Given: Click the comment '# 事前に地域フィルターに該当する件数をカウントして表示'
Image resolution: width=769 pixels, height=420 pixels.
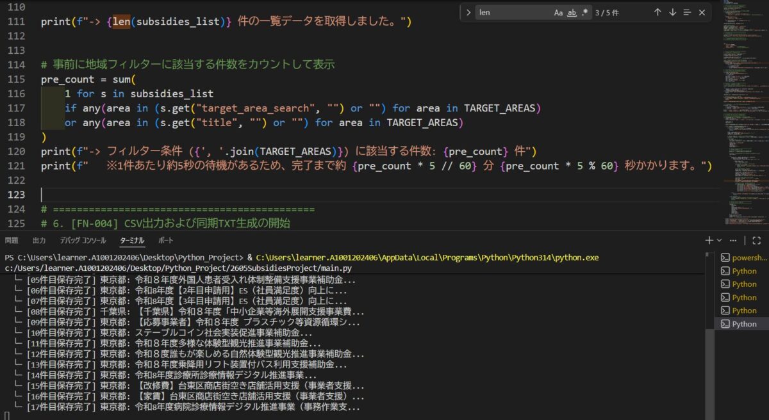Looking at the screenshot, I should pyautogui.click(x=188, y=65).
